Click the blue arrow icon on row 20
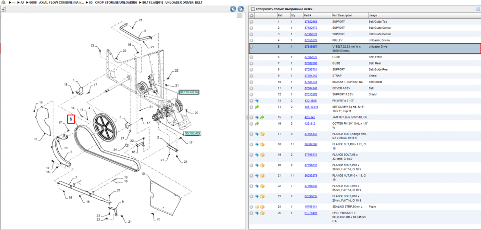 pyautogui.click(x=257, y=166)
